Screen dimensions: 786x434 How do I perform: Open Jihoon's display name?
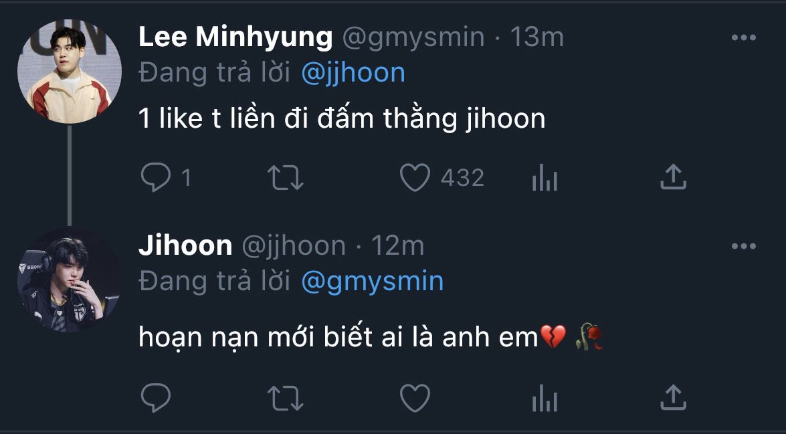185,246
